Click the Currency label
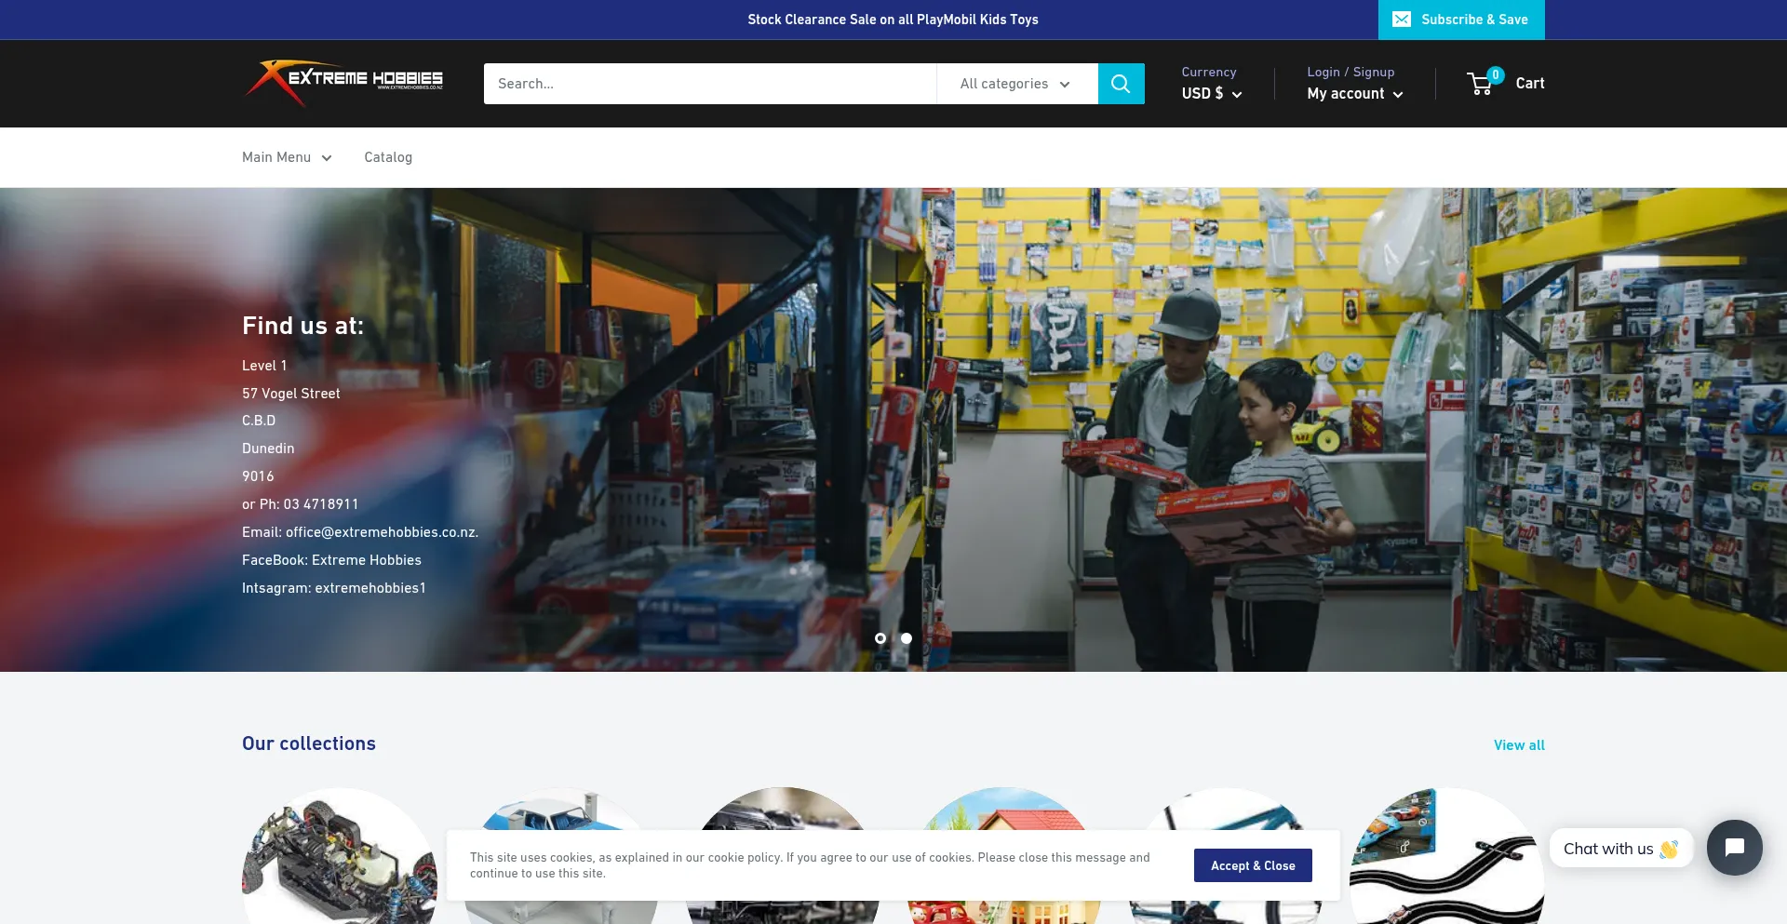The image size is (1787, 924). pyautogui.click(x=1209, y=72)
